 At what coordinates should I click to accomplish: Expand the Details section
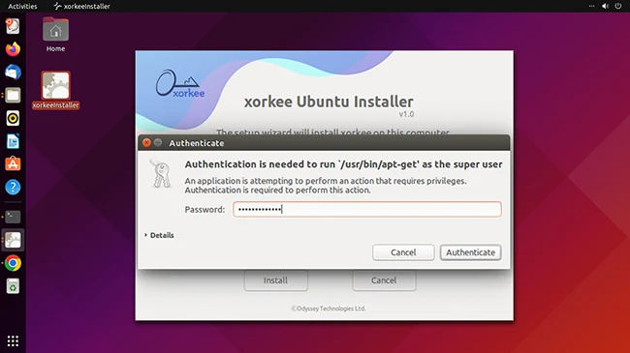[x=159, y=235]
